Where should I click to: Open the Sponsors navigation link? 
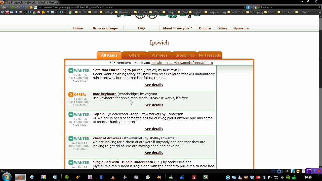pyautogui.click(x=241, y=28)
